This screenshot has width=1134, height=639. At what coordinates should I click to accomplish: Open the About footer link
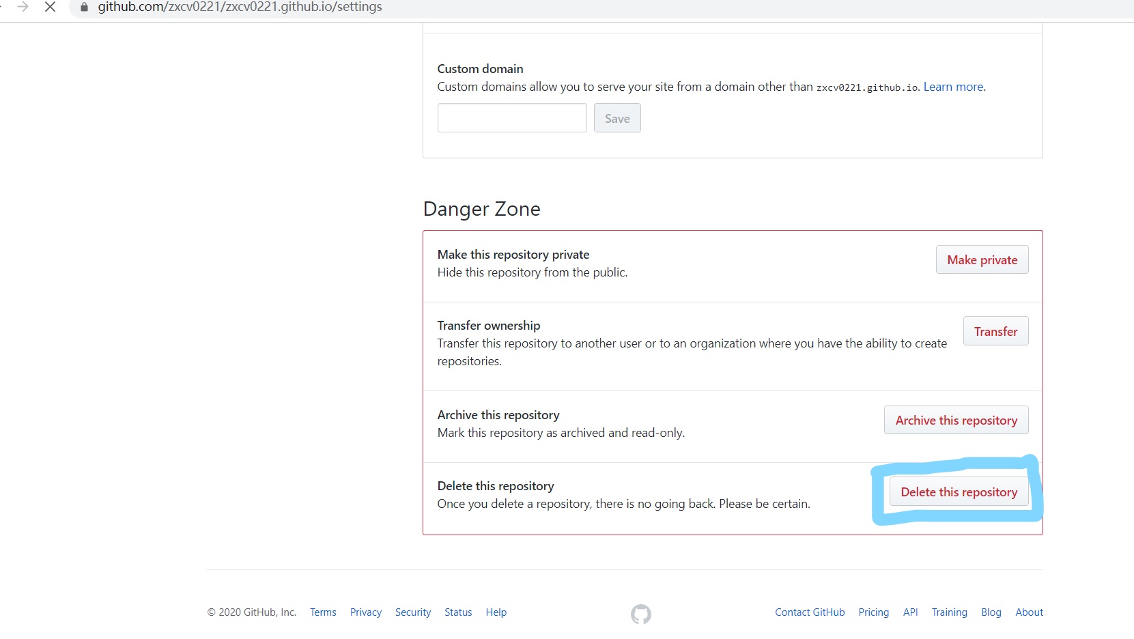point(1030,612)
